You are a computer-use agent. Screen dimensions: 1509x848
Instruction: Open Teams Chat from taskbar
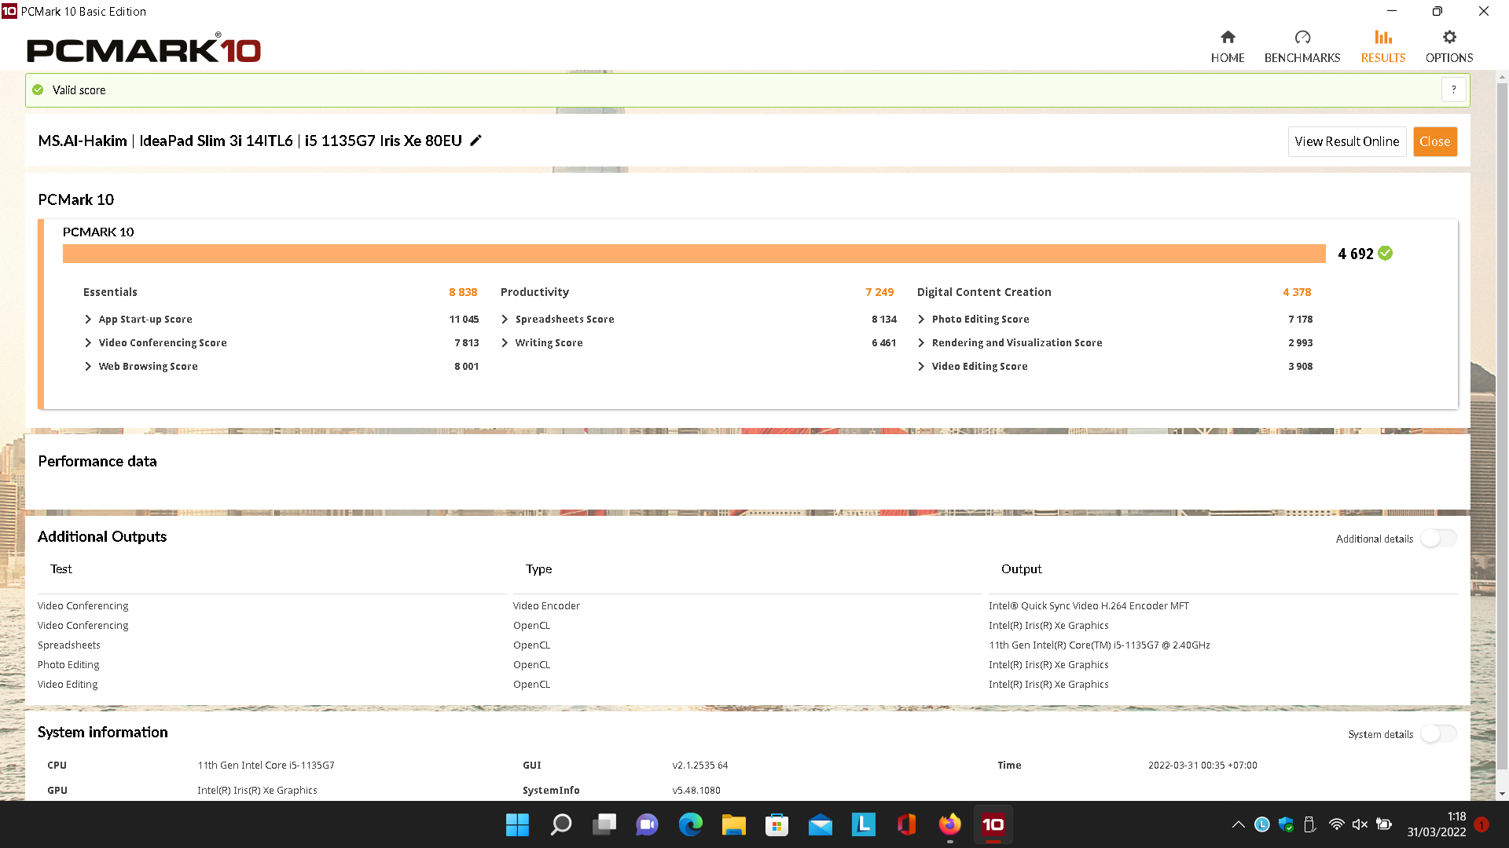click(647, 824)
